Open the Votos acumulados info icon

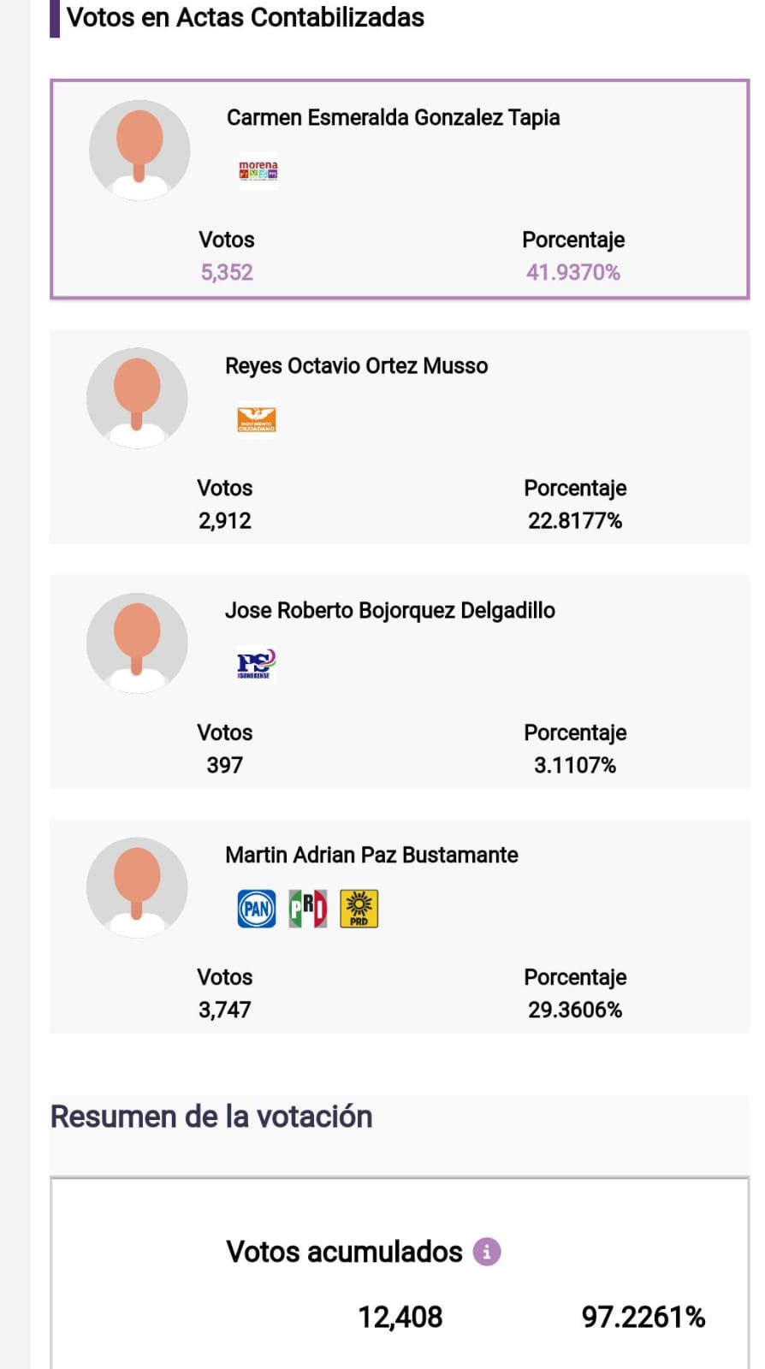[x=487, y=1252]
